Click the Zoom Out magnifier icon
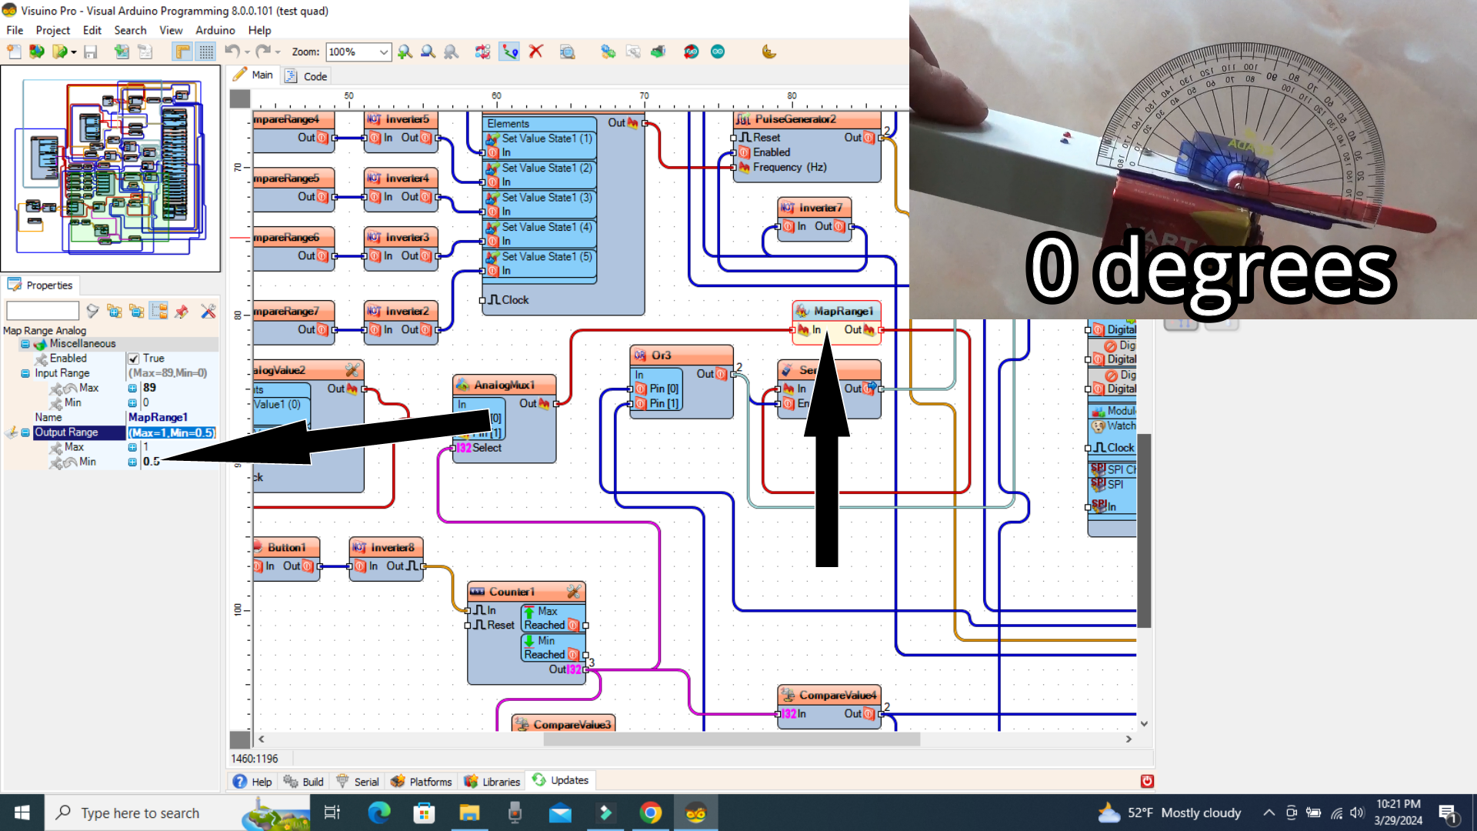1477x831 pixels. click(428, 52)
